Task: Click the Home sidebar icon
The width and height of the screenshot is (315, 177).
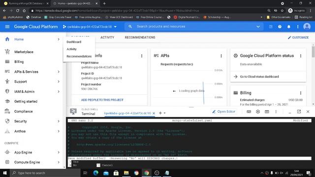Action: (x=7, y=39)
